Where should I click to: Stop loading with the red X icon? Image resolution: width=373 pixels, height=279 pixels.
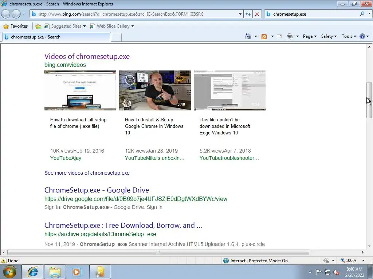click(257, 14)
